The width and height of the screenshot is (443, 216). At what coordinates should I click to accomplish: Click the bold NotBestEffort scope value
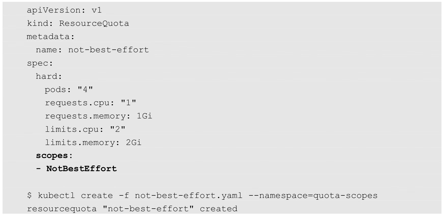click(82, 169)
